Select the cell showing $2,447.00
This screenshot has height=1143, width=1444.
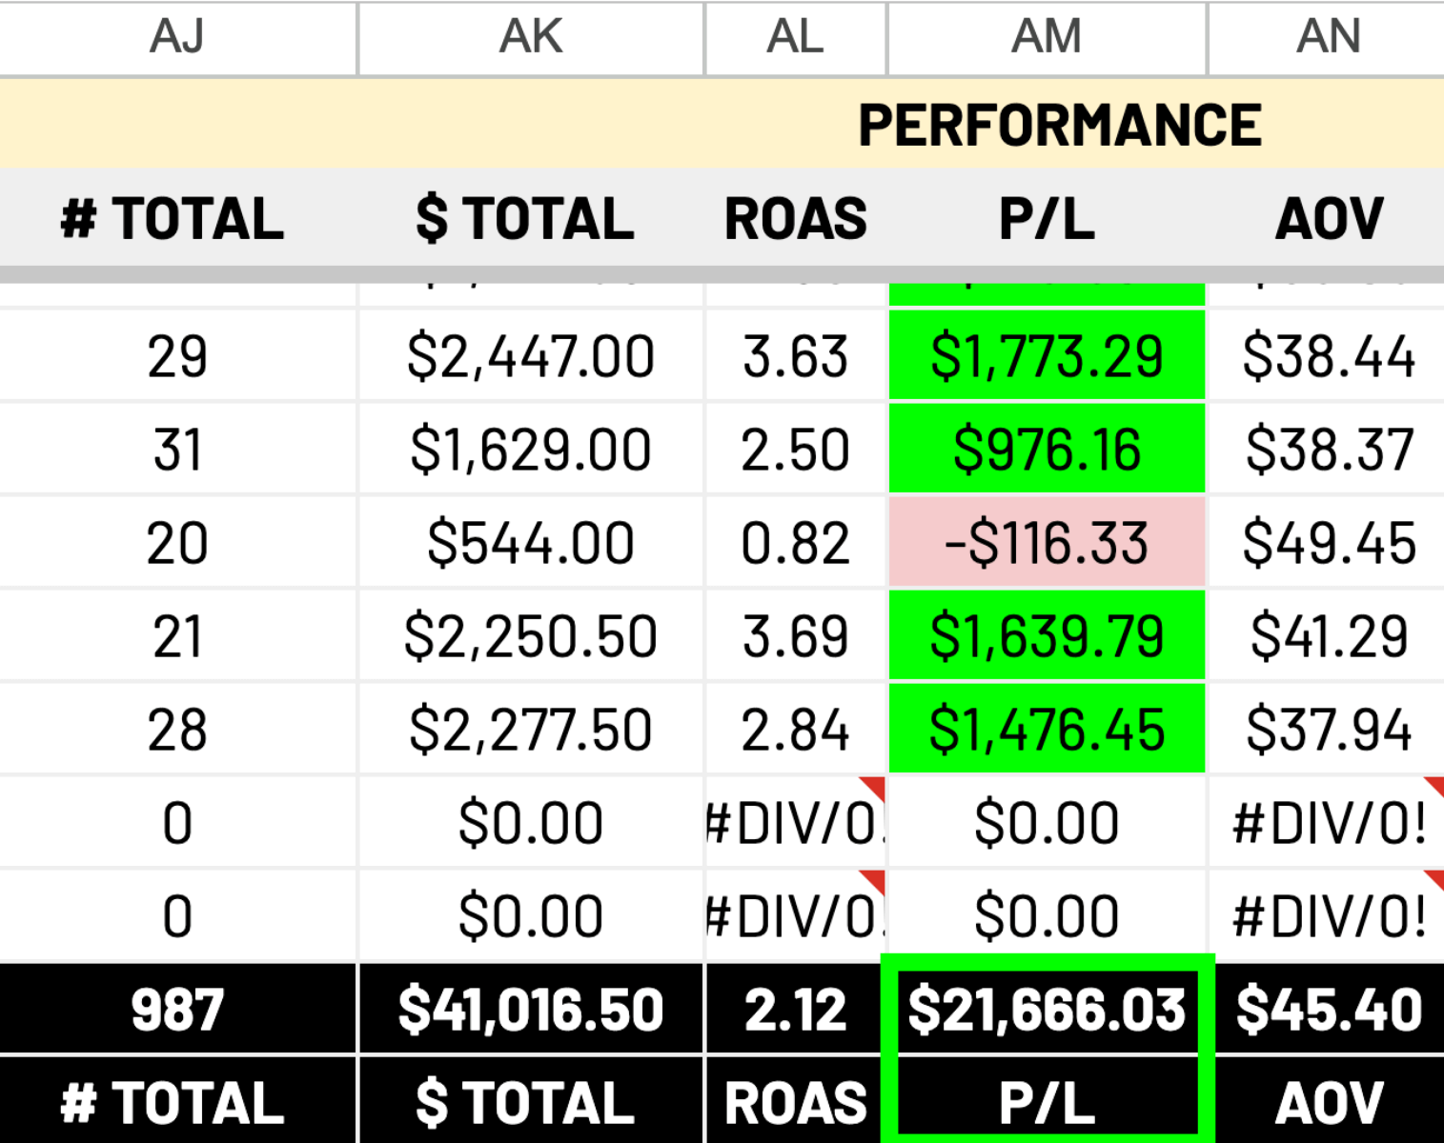[x=530, y=357]
